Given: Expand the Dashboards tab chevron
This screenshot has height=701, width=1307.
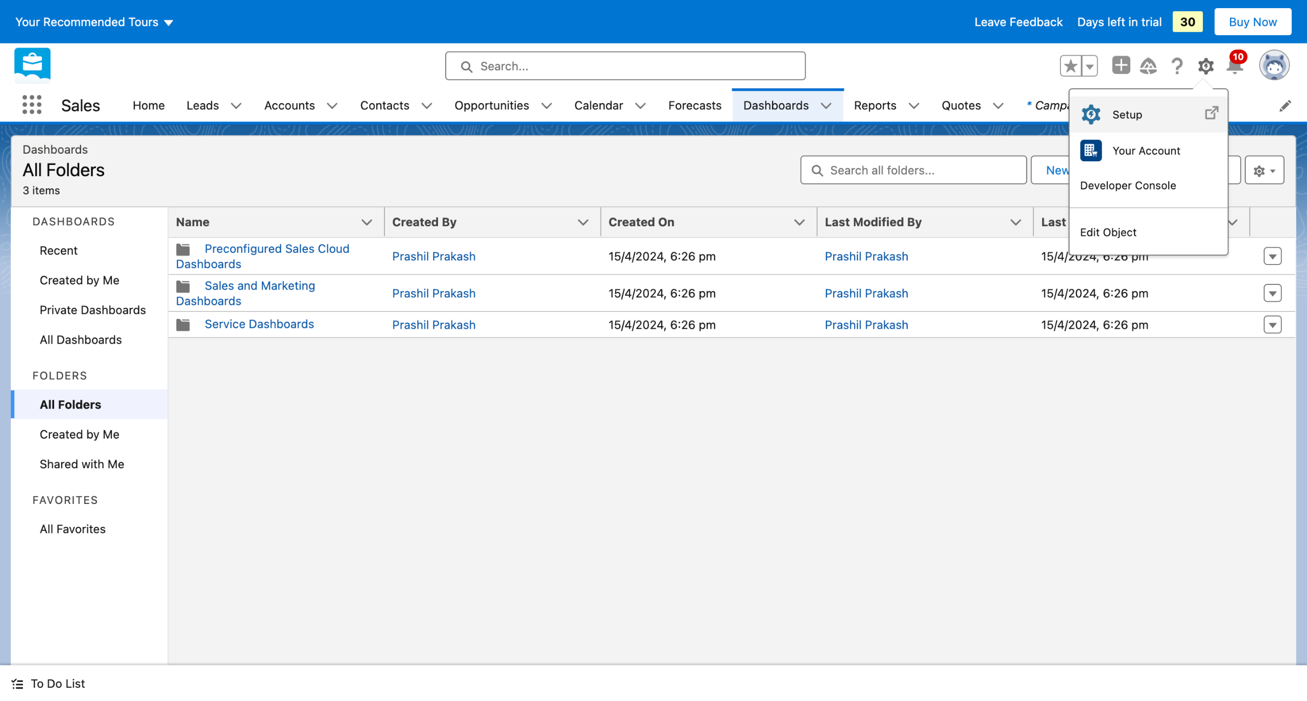Looking at the screenshot, I should (x=826, y=106).
